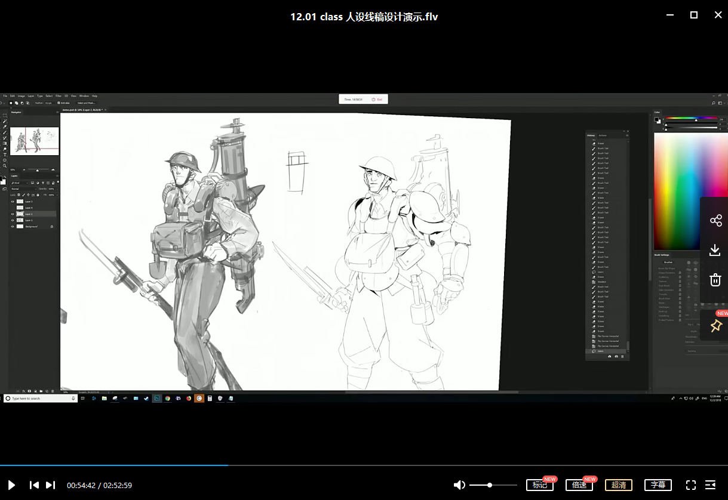Toggle the 字幕 subtitles button

[x=658, y=485]
